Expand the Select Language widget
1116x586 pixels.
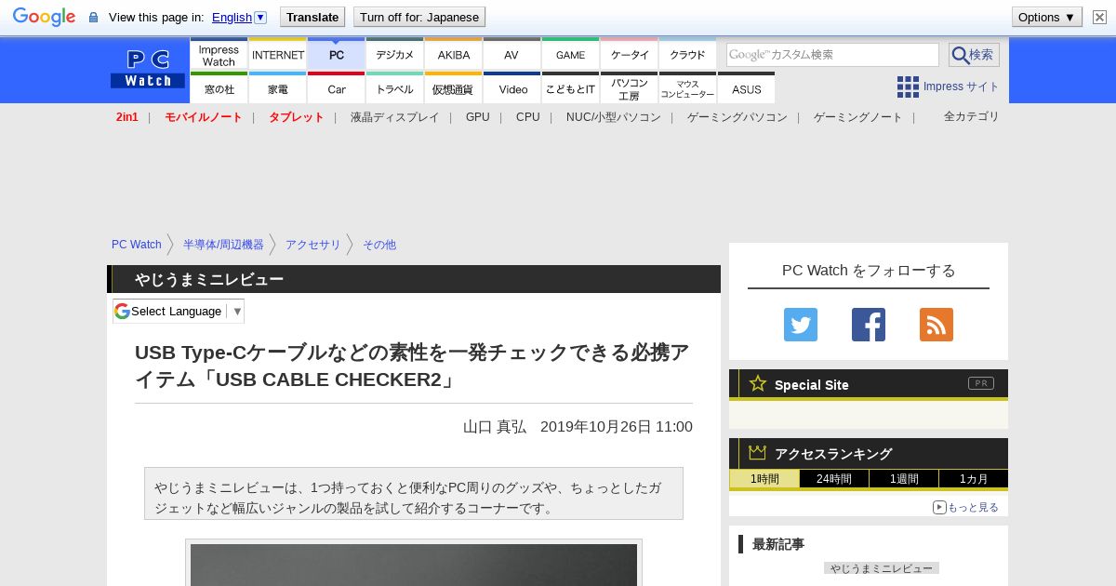[x=179, y=311]
